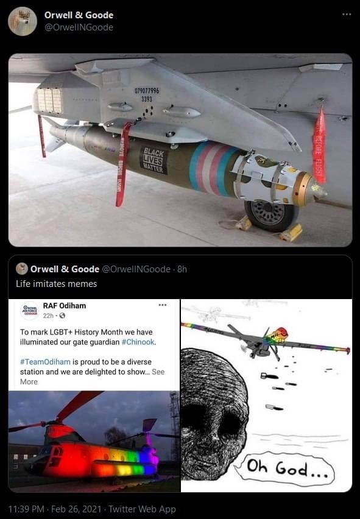This screenshot has width=360, height=519.
Task: Open the Orwell & Goode display name
Action: pyautogui.click(x=79, y=15)
